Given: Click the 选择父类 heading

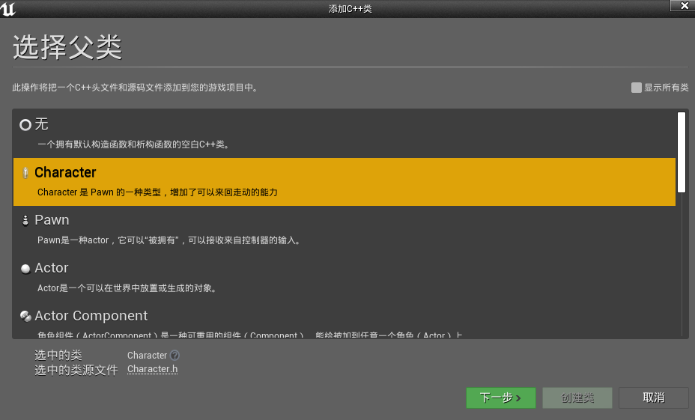Looking at the screenshot, I should pyautogui.click(x=67, y=47).
